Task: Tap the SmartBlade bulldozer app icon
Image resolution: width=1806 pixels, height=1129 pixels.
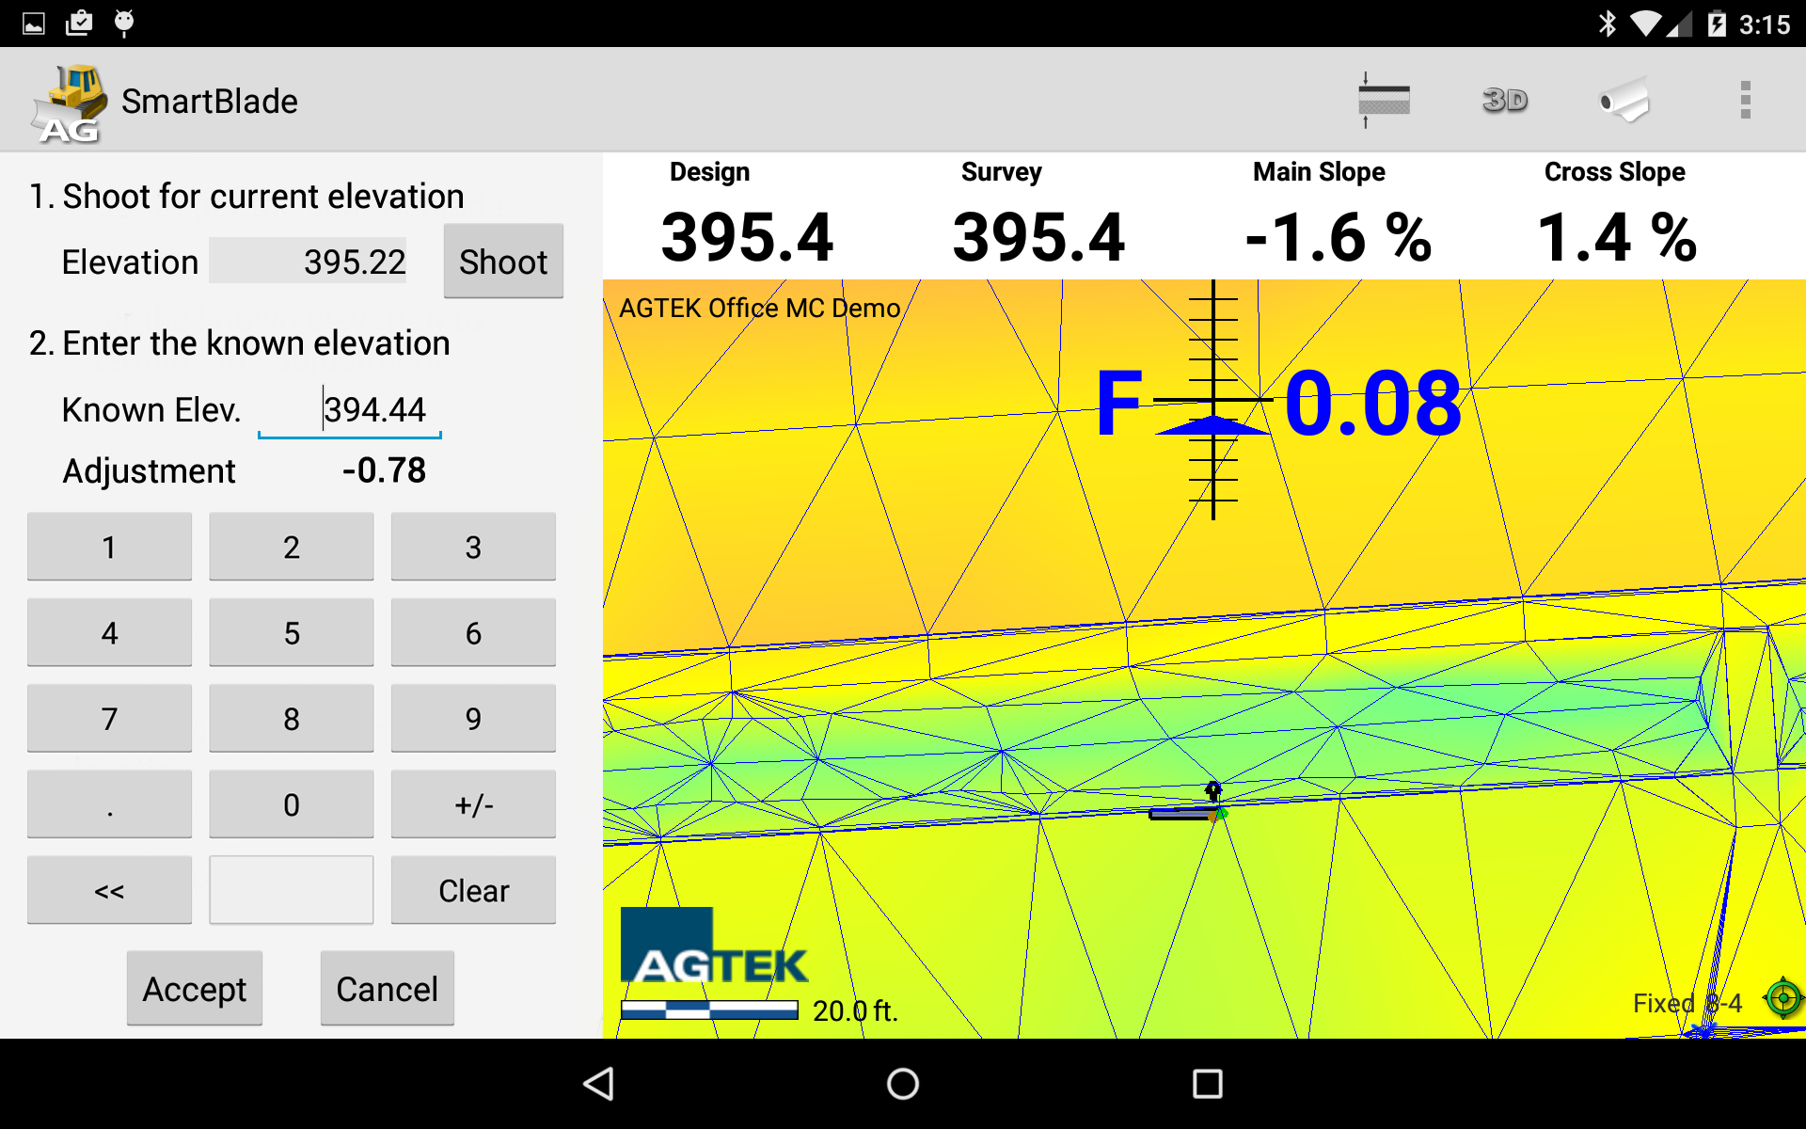Action: 66,103
